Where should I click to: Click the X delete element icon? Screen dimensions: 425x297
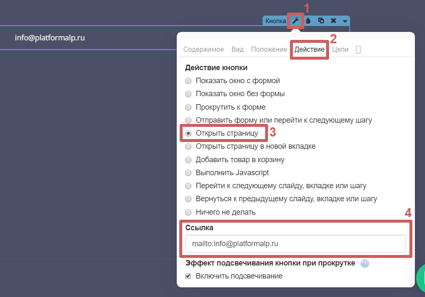(x=333, y=21)
